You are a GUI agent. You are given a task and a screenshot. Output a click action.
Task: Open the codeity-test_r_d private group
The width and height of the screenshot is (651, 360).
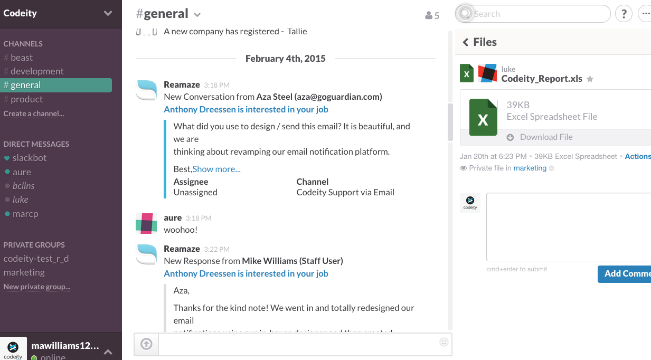pyautogui.click(x=36, y=259)
